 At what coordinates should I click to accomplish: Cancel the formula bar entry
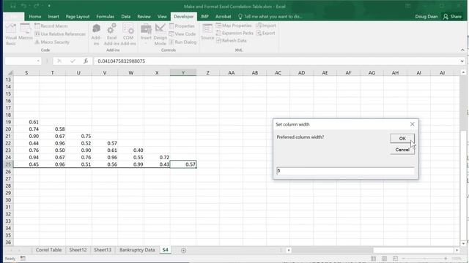59,61
